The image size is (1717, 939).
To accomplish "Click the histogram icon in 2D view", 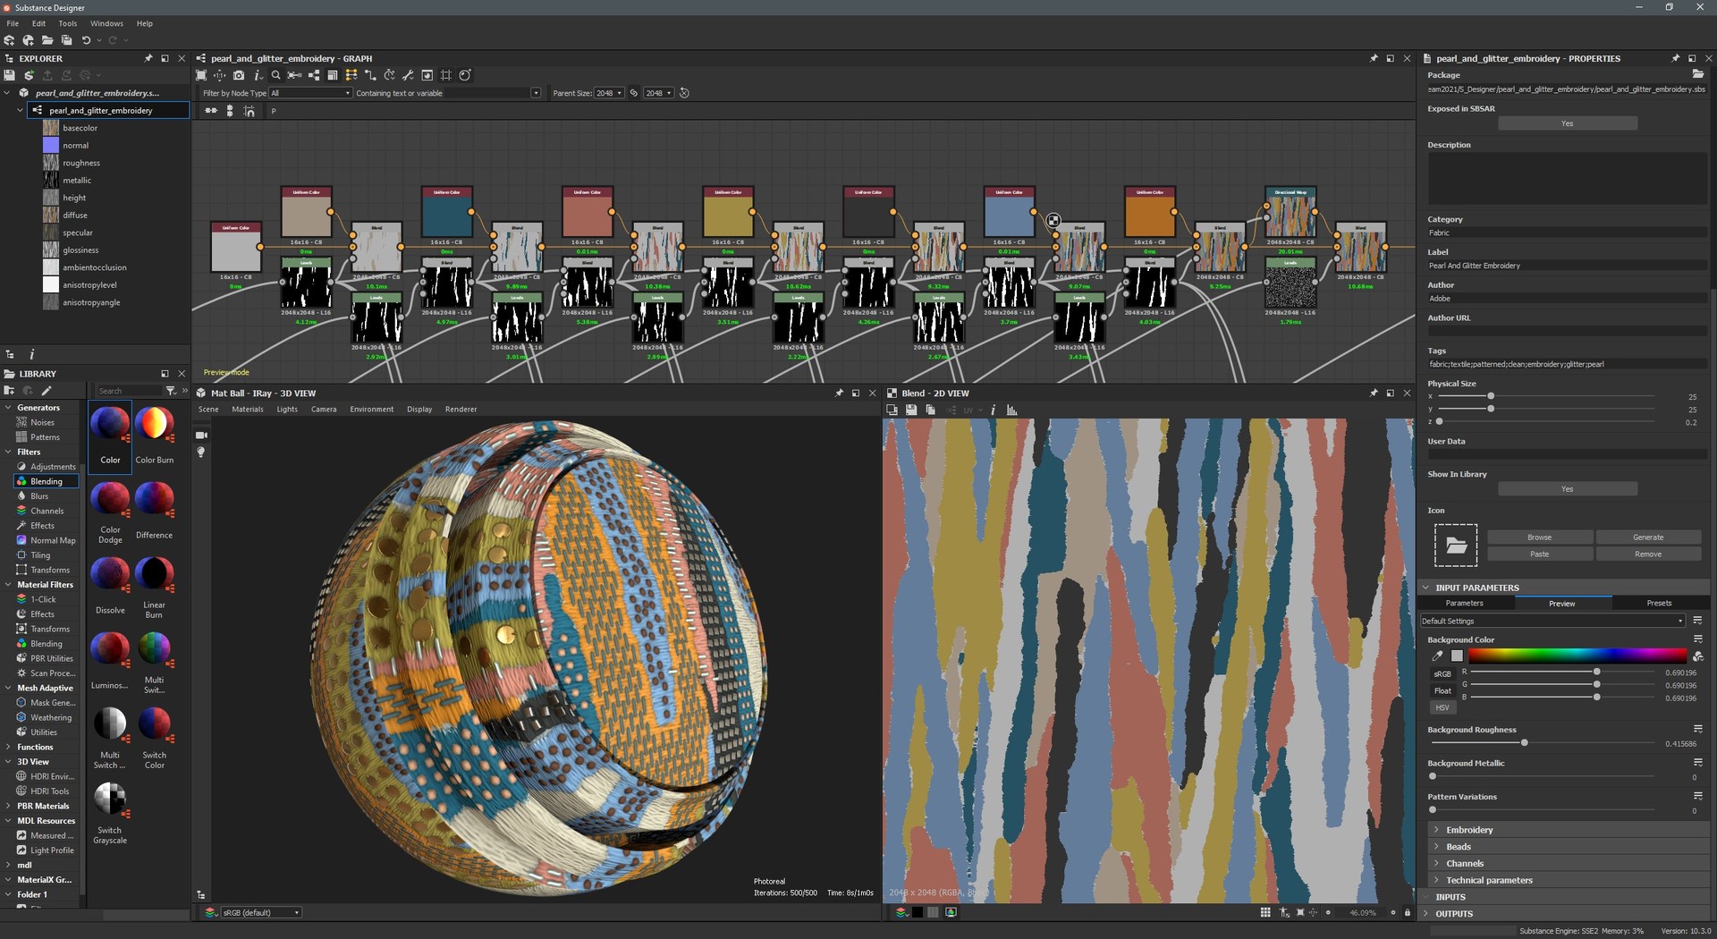I will click(1012, 410).
